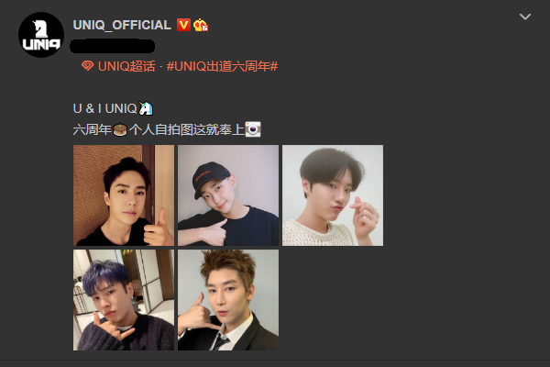Expand the post options chevron menu
Viewport: 550px width, 367px height.
click(524, 17)
